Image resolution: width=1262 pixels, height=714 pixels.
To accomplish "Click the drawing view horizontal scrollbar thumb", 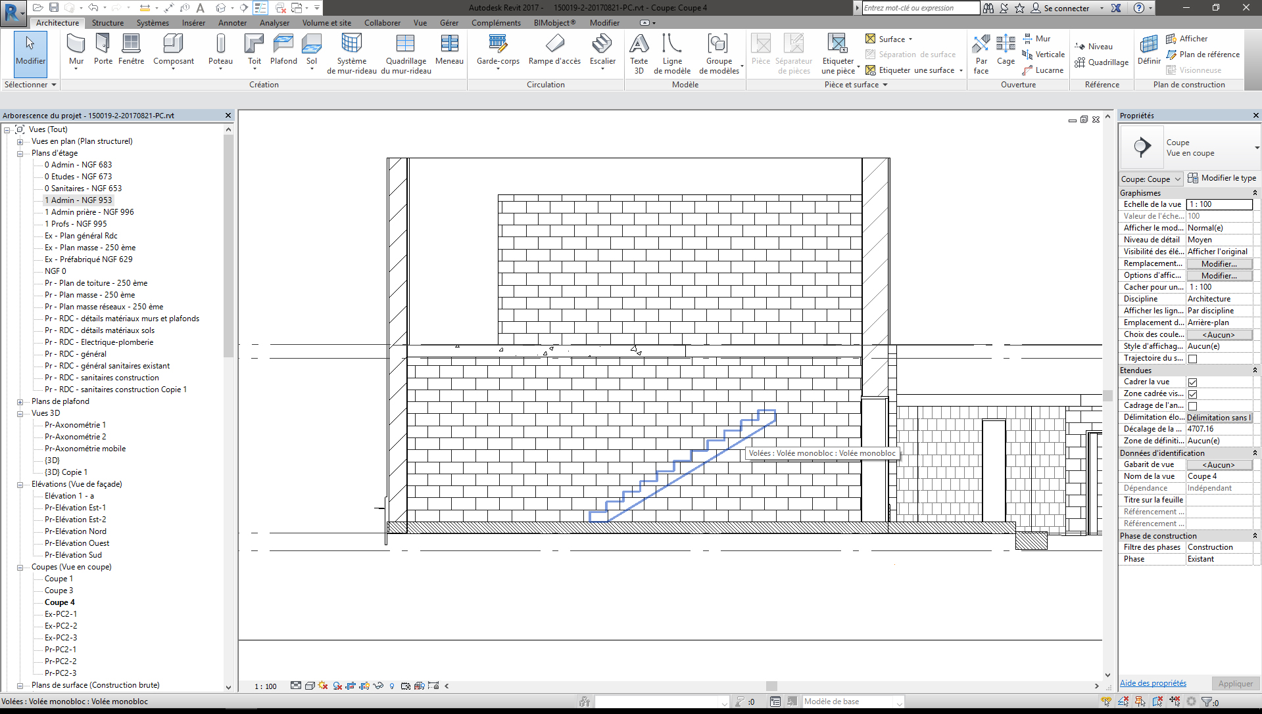I will pos(771,686).
